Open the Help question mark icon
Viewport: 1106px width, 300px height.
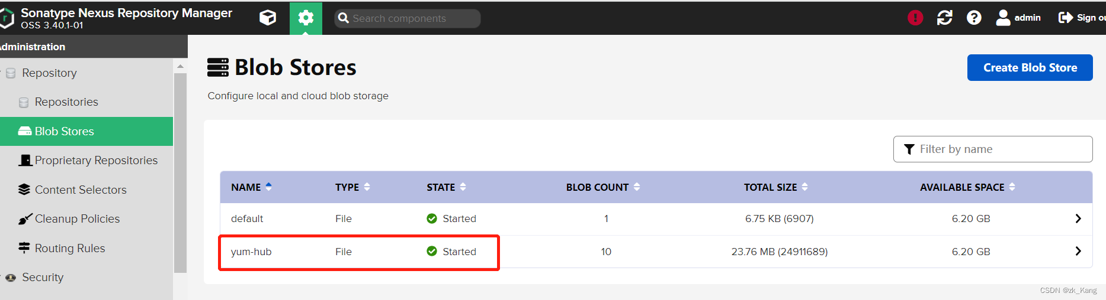click(x=974, y=18)
